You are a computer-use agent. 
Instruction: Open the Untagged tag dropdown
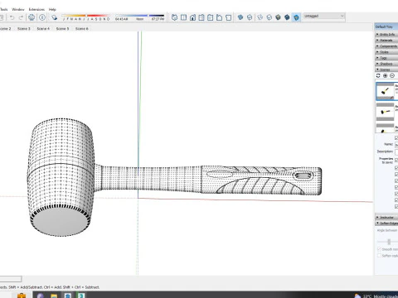[324, 17]
